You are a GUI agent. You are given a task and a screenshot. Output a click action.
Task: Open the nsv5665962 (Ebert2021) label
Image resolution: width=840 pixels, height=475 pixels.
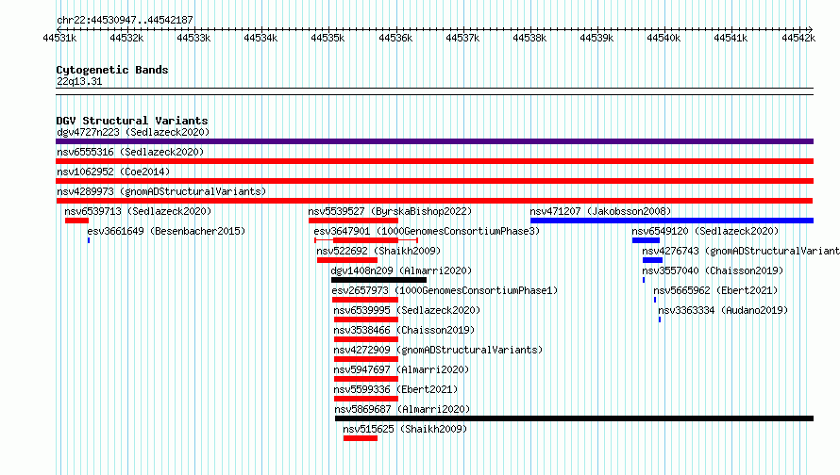pos(715,290)
